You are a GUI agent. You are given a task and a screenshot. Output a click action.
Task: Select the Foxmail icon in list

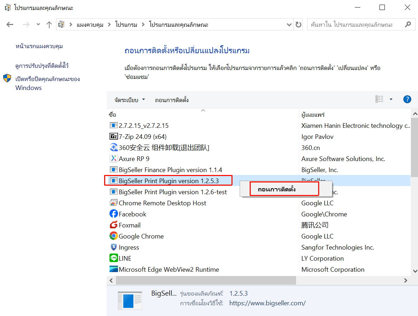(113, 225)
